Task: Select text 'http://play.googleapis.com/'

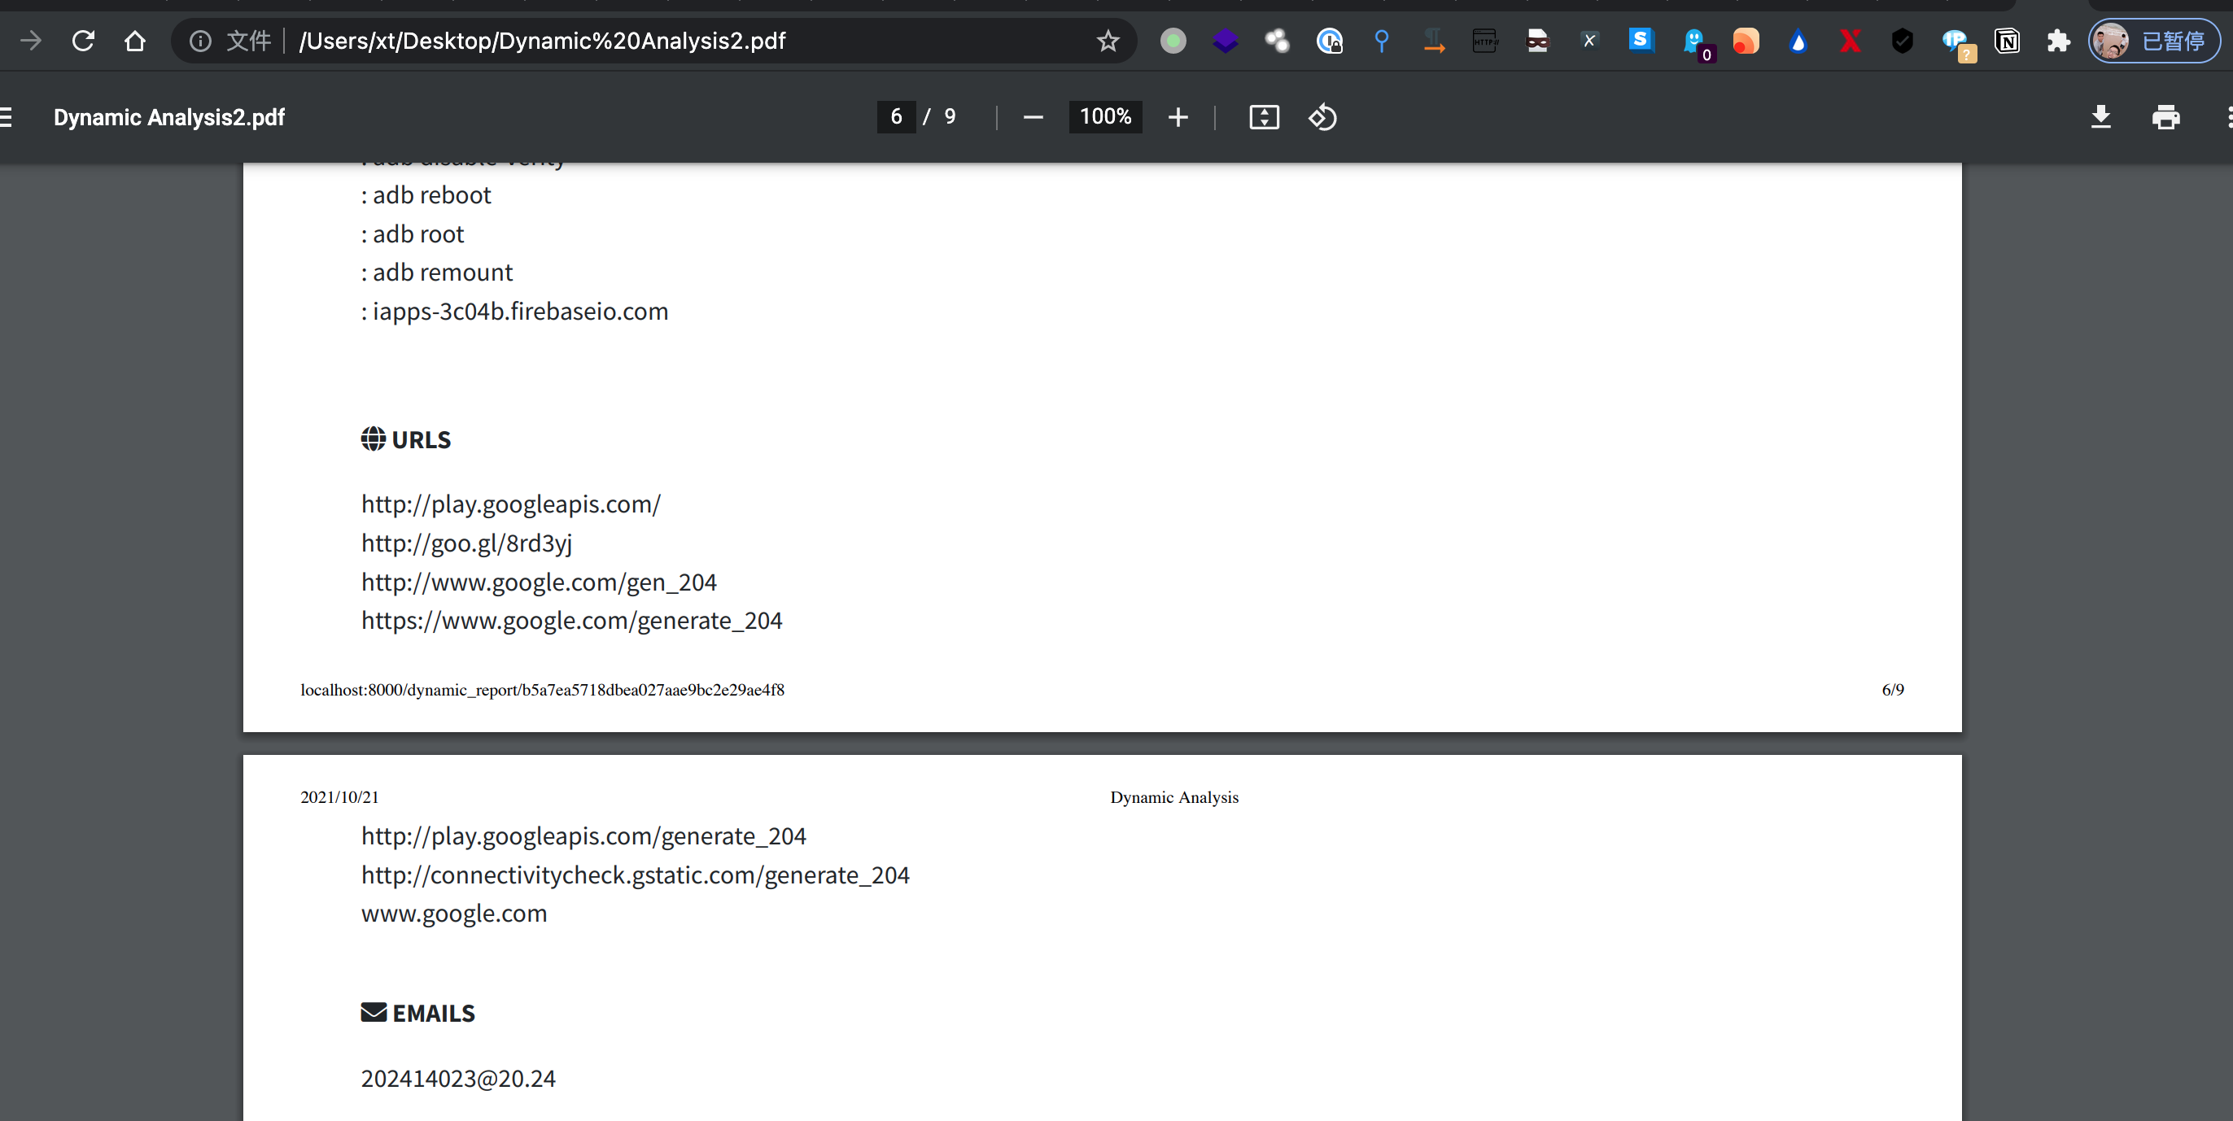Action: [x=510, y=504]
